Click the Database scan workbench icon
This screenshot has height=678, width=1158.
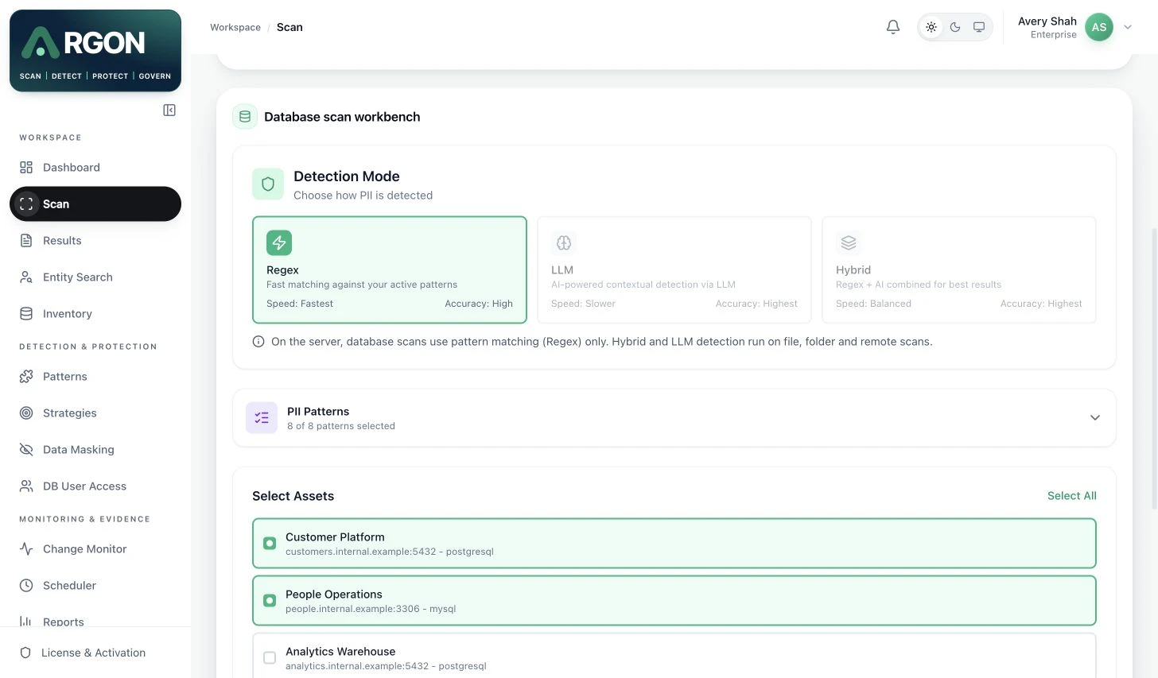pyautogui.click(x=245, y=117)
